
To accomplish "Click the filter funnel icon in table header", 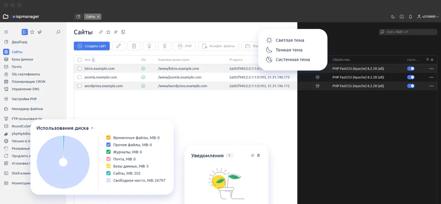I will [x=427, y=60].
